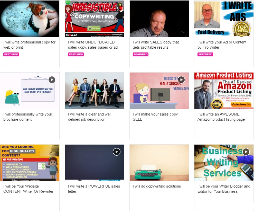The width and height of the screenshot is (254, 212).
Task: Open 'I will be Your Website CONTENT Writer' gig
Action: 28,189
